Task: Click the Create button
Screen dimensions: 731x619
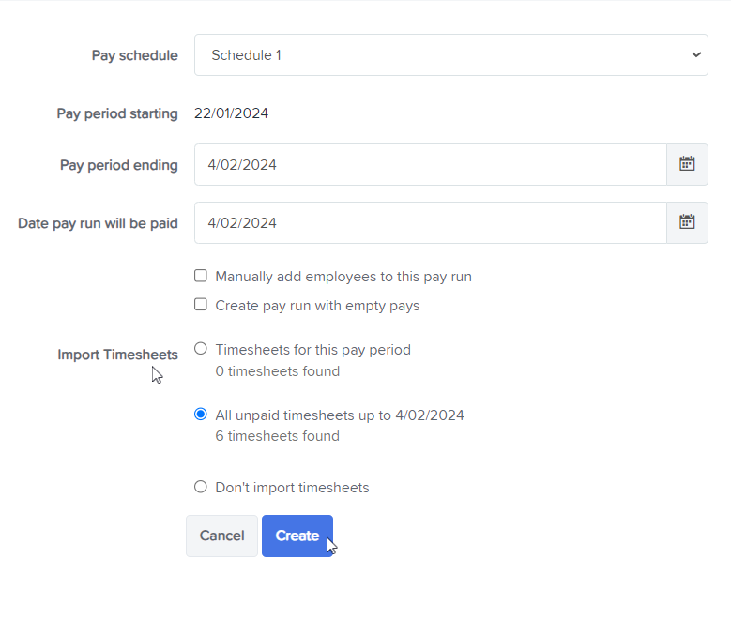Action: pos(297,536)
